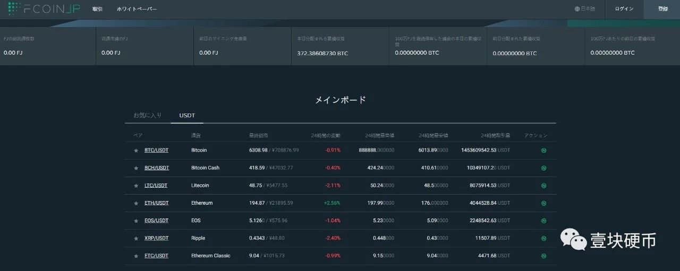680x271 pixels.
Task: Click the ペア column header
Action: (x=138, y=136)
